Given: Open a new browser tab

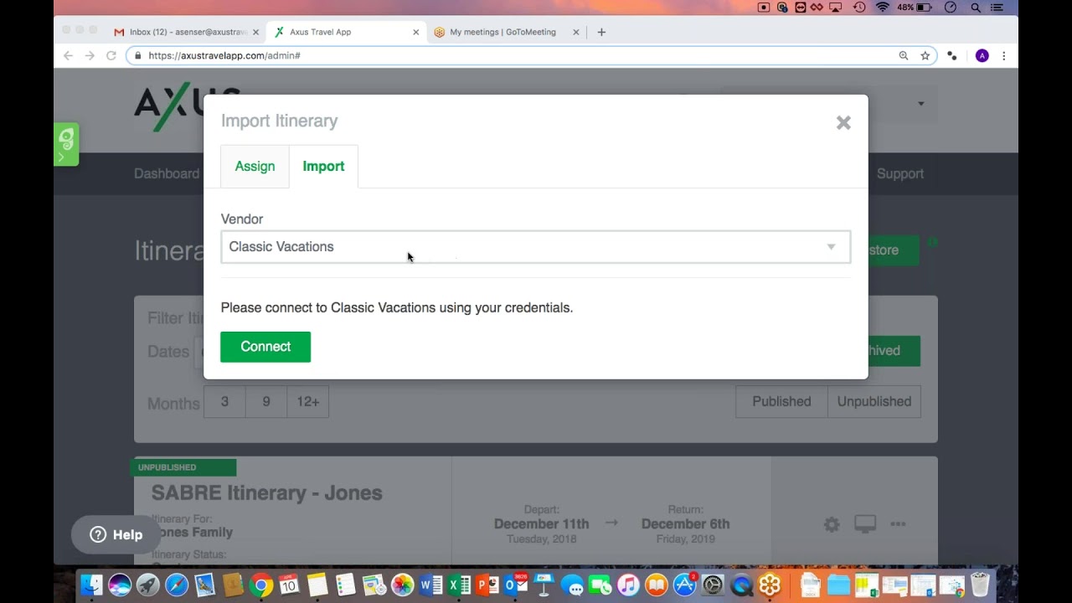Looking at the screenshot, I should tap(601, 32).
